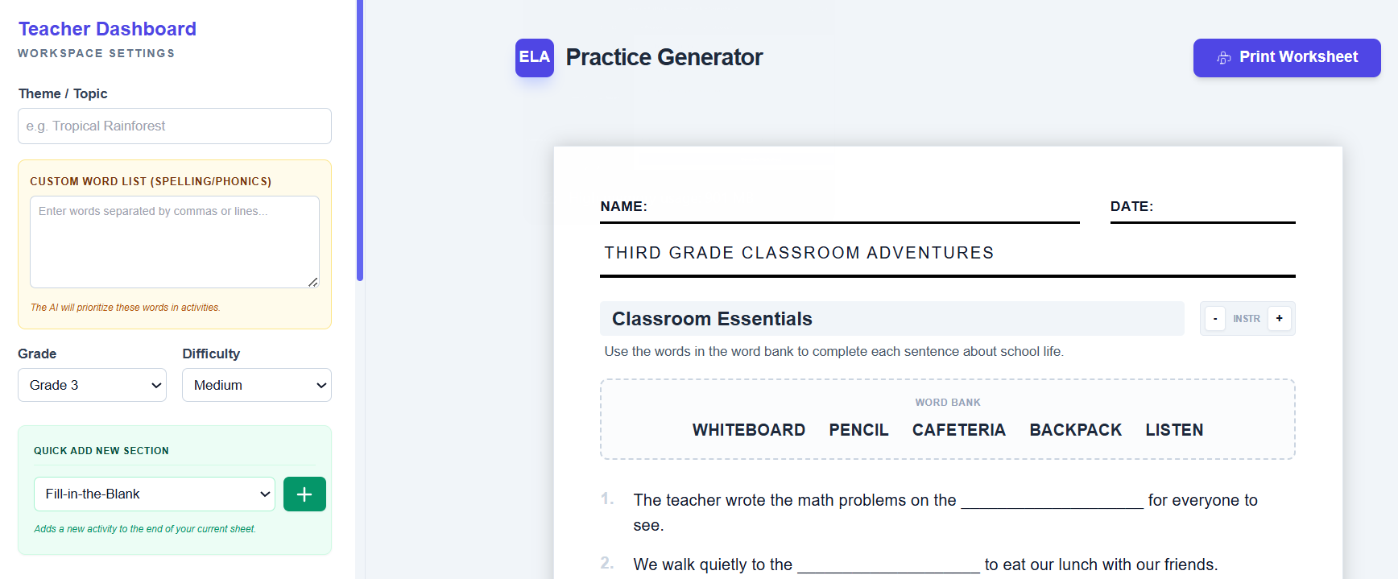Expand the Fill-in-the-Blank section type dropdown

[155, 494]
